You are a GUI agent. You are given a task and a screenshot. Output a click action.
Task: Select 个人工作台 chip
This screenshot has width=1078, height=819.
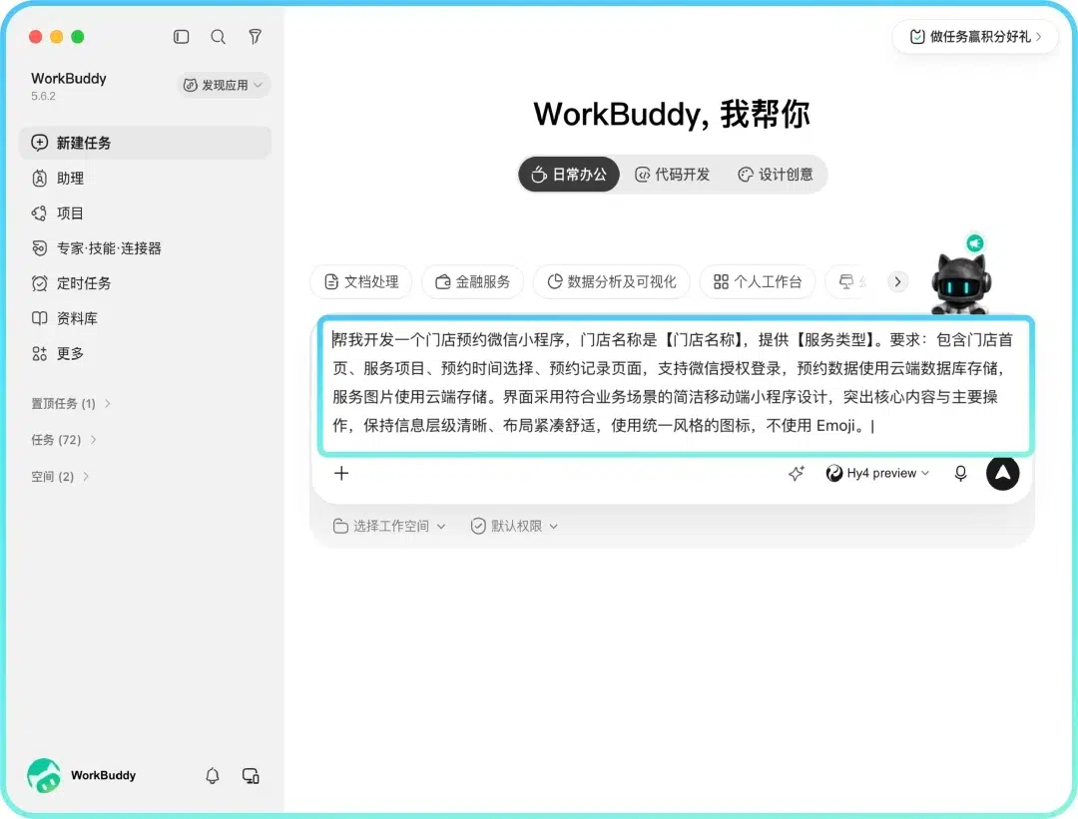tap(758, 281)
